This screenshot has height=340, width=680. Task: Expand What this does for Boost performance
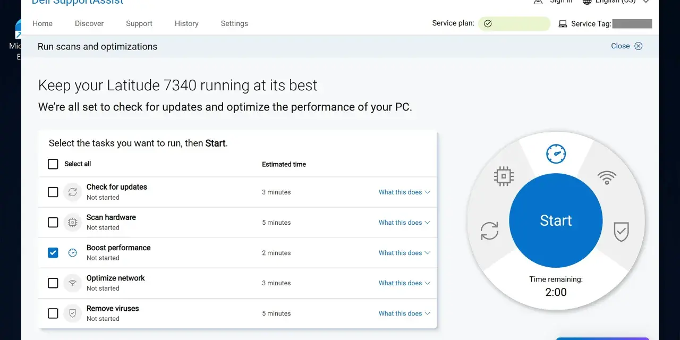click(404, 253)
